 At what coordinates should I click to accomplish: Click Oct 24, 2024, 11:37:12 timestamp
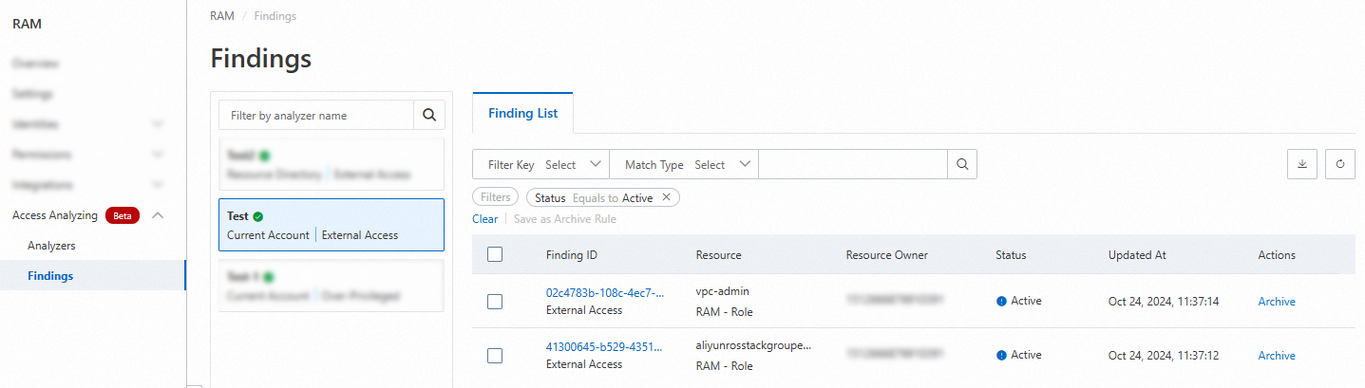(1164, 356)
